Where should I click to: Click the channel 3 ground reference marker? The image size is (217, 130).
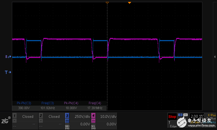pos(8,57)
